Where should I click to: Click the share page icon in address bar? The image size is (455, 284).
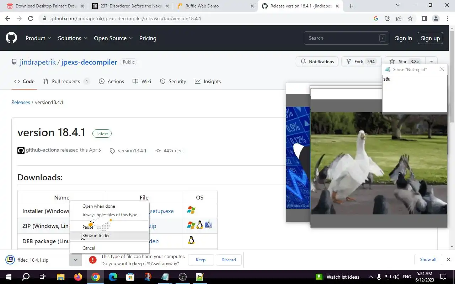(399, 18)
